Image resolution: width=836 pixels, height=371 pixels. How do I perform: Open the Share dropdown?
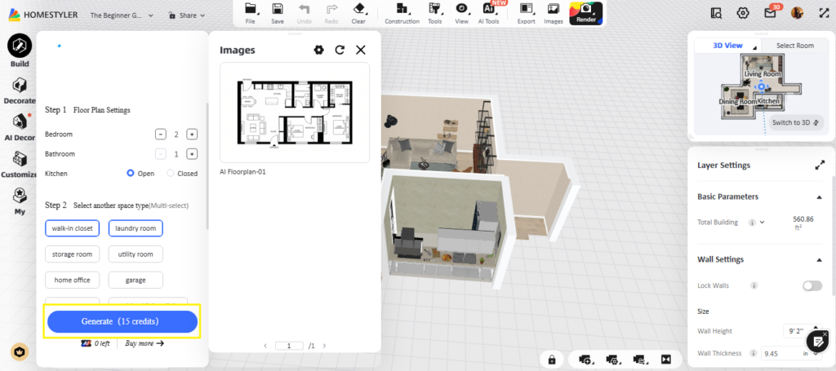coord(187,15)
